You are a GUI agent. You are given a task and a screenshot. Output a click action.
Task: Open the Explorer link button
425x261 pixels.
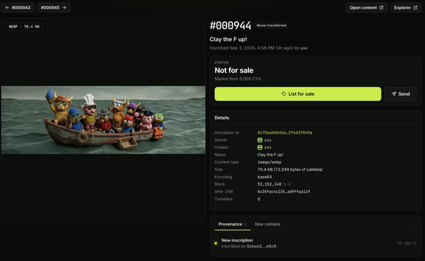point(406,7)
